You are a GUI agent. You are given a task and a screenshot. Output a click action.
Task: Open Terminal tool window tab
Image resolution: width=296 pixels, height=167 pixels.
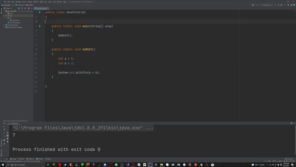[x=40, y=159]
